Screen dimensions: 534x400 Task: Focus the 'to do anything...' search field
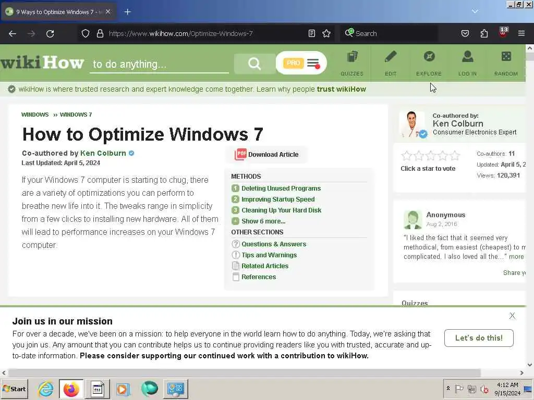[159, 64]
